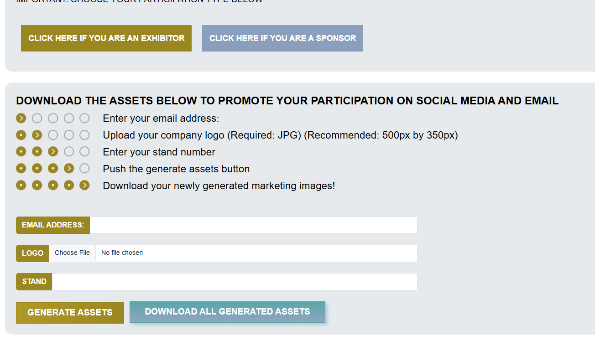Click Download All Generated Assets
This screenshot has width=595, height=351.
pyautogui.click(x=227, y=312)
